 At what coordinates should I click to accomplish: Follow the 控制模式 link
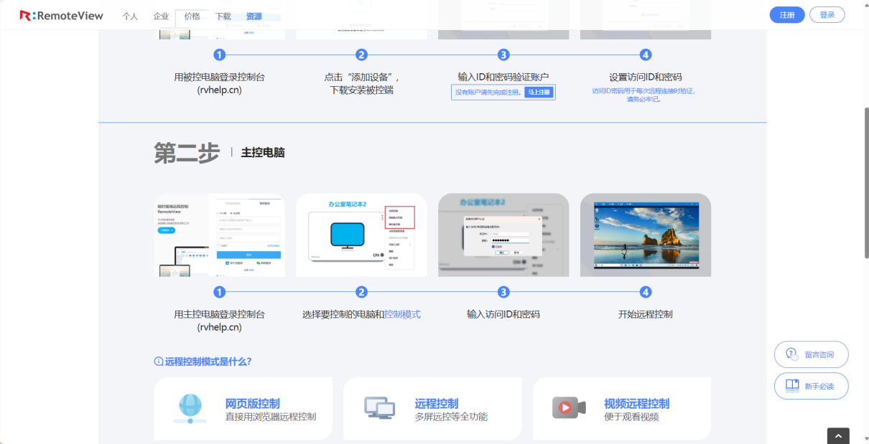tap(402, 314)
